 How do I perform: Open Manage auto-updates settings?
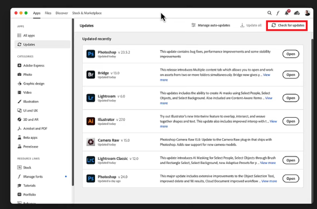point(211,25)
